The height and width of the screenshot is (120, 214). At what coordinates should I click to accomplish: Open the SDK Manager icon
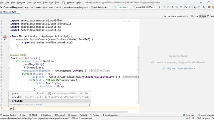pos(204,7)
